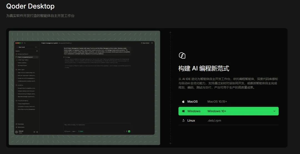Select Research top 3 competitors quest
300x154 pixels.
click(26, 88)
